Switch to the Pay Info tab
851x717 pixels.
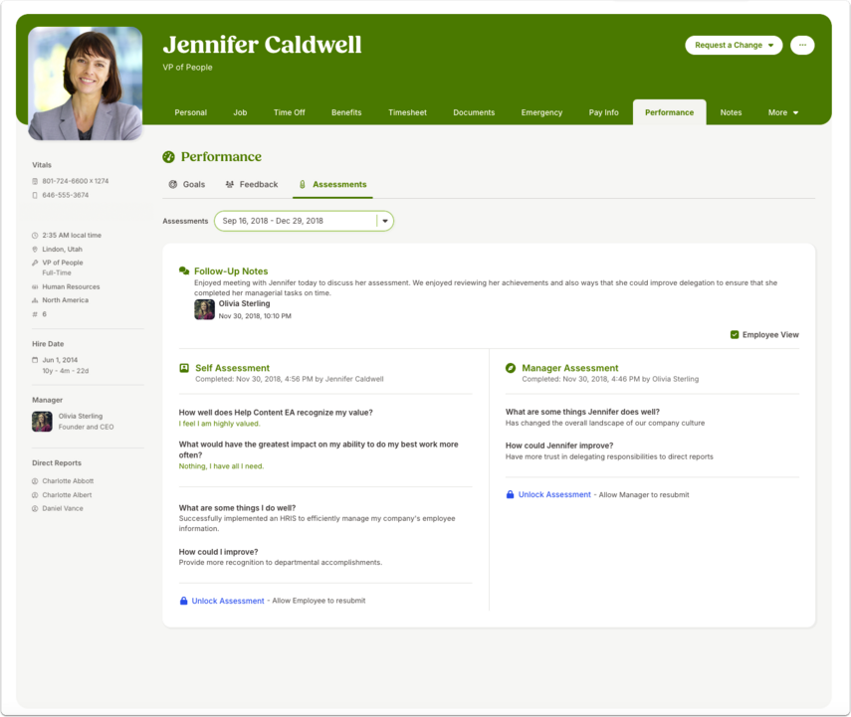[603, 112]
